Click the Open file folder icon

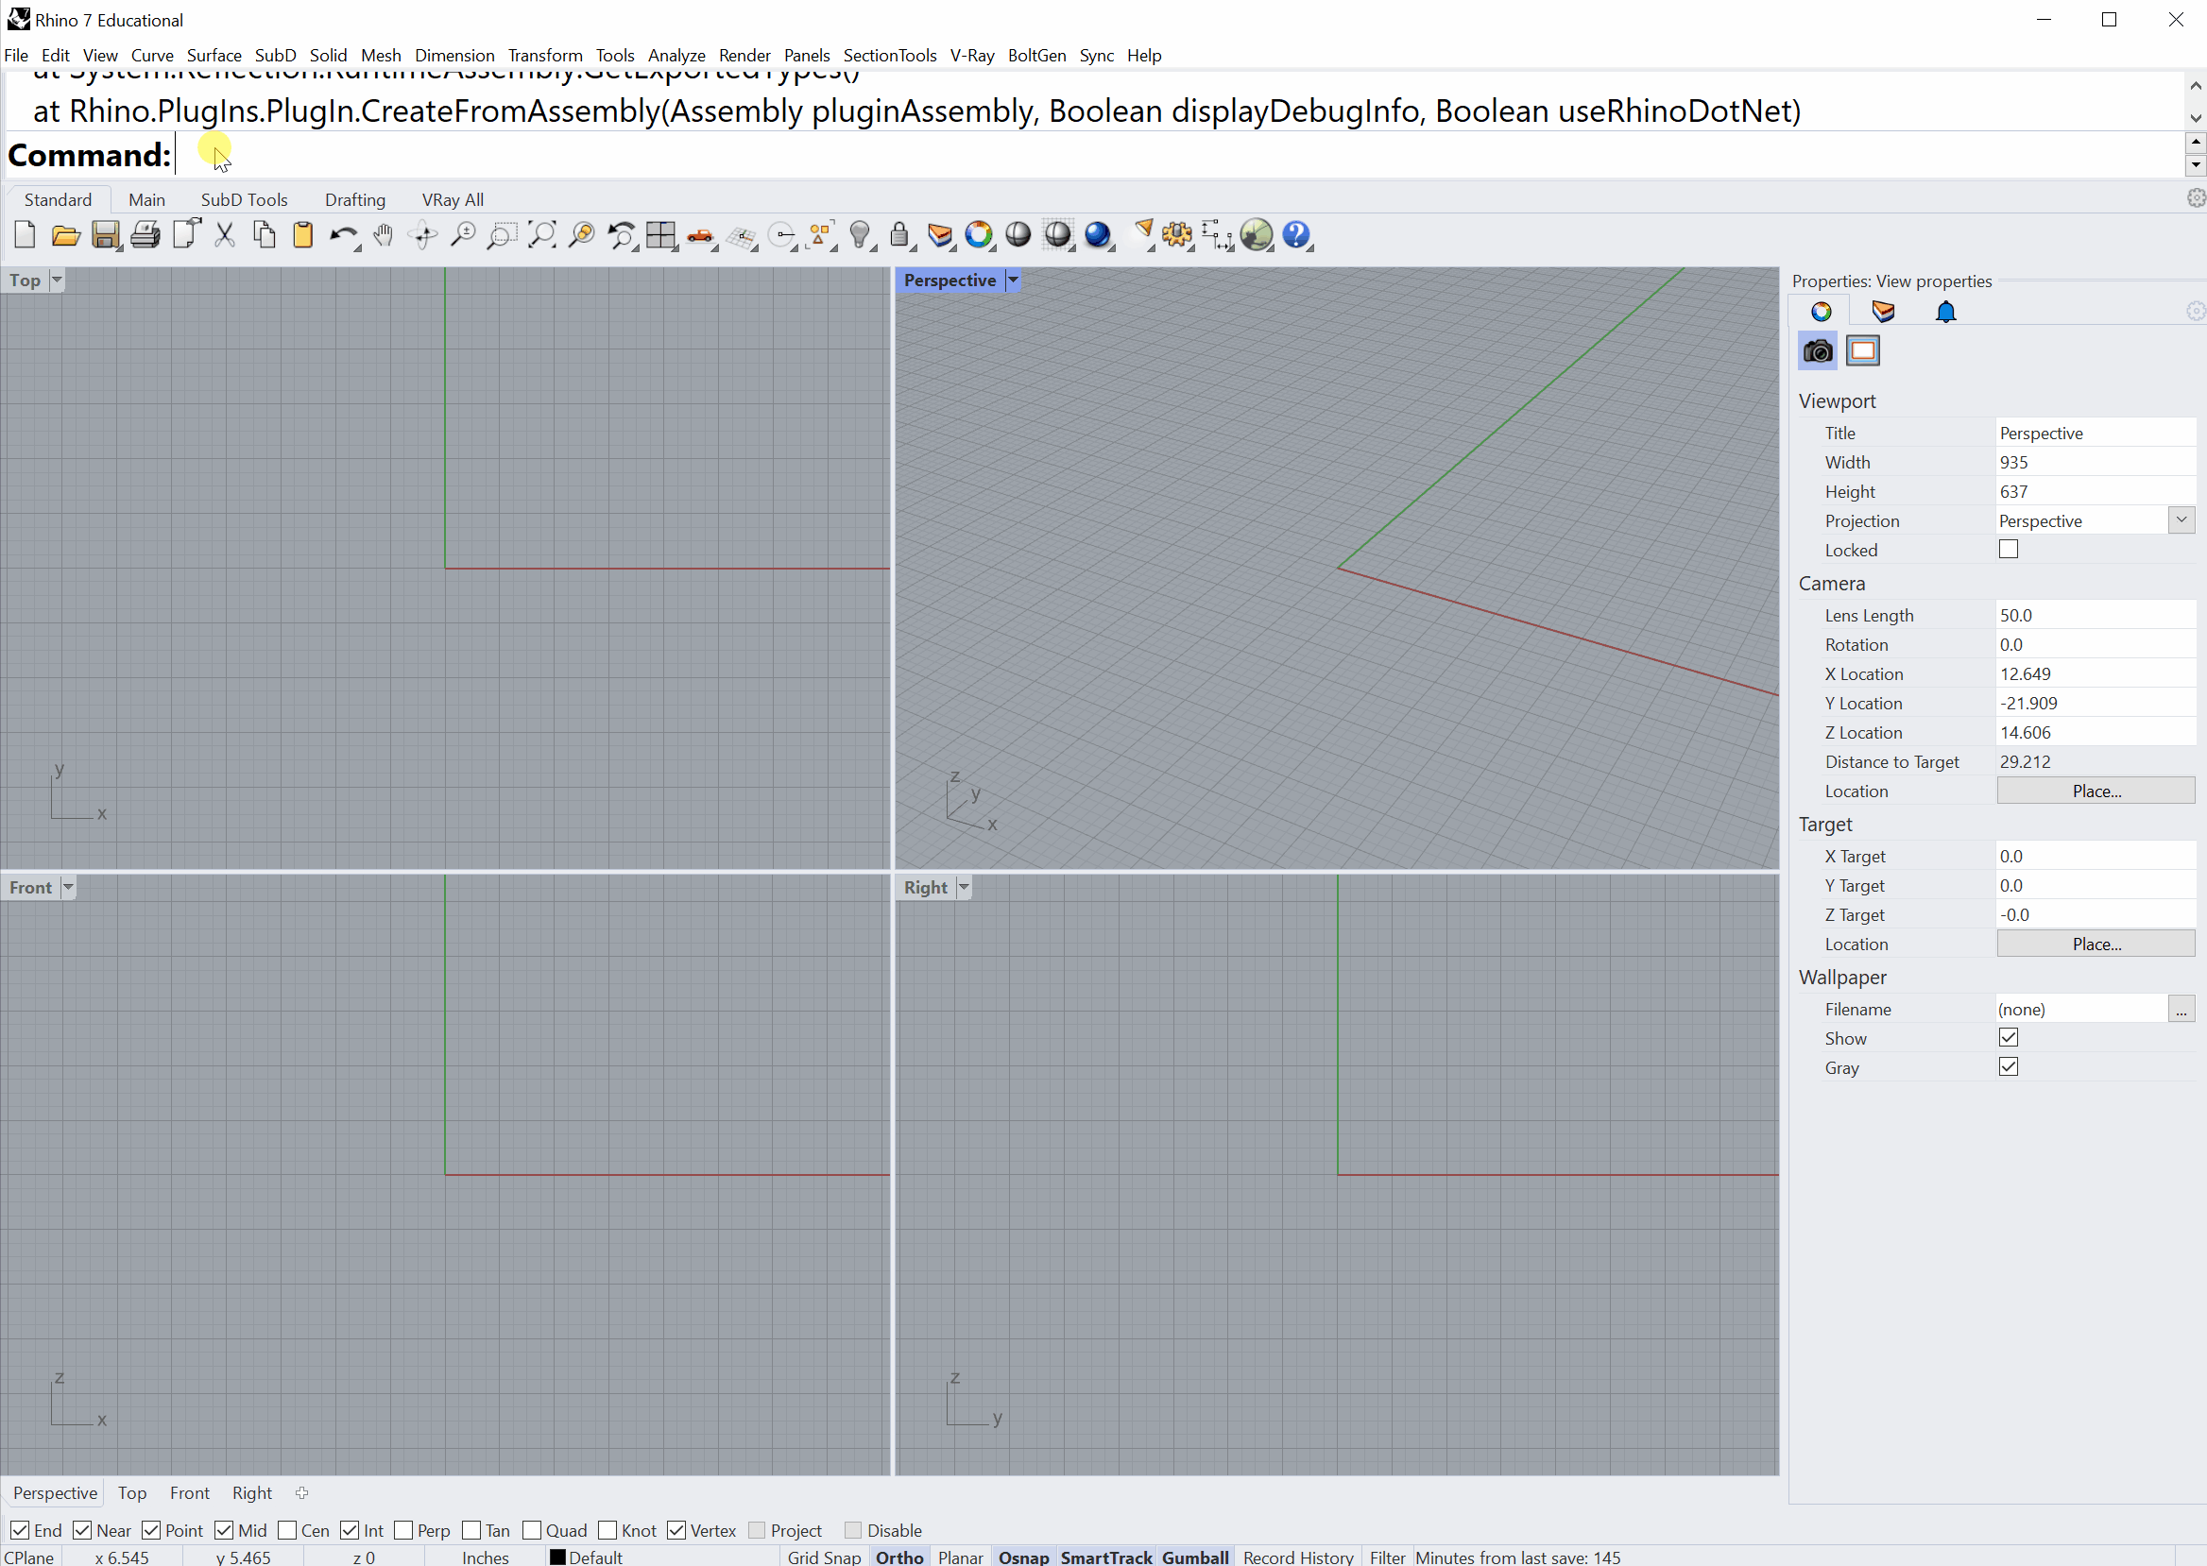[64, 235]
